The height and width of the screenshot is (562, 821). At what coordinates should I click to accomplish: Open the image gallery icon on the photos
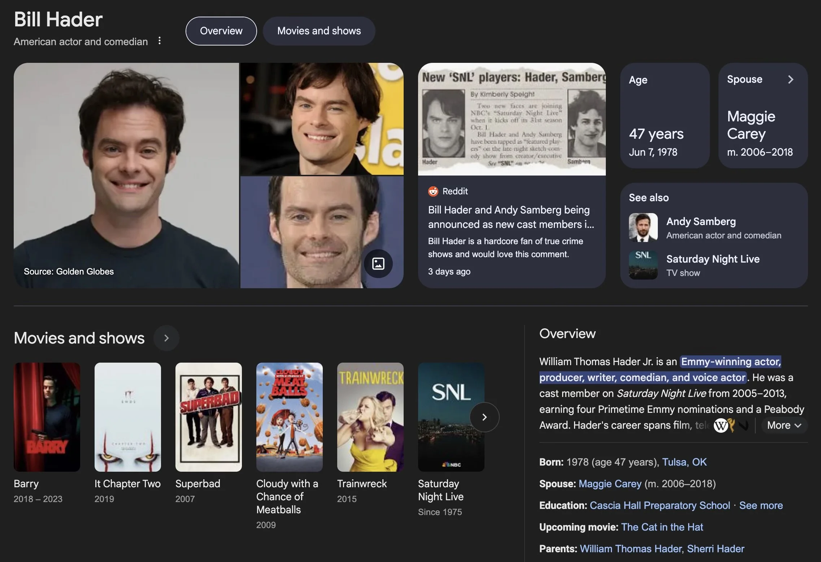pyautogui.click(x=378, y=264)
